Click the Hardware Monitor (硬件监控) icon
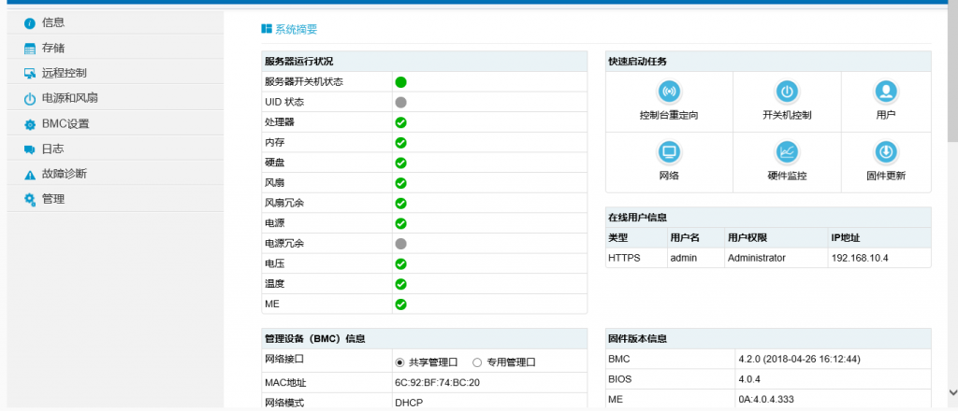 [787, 152]
